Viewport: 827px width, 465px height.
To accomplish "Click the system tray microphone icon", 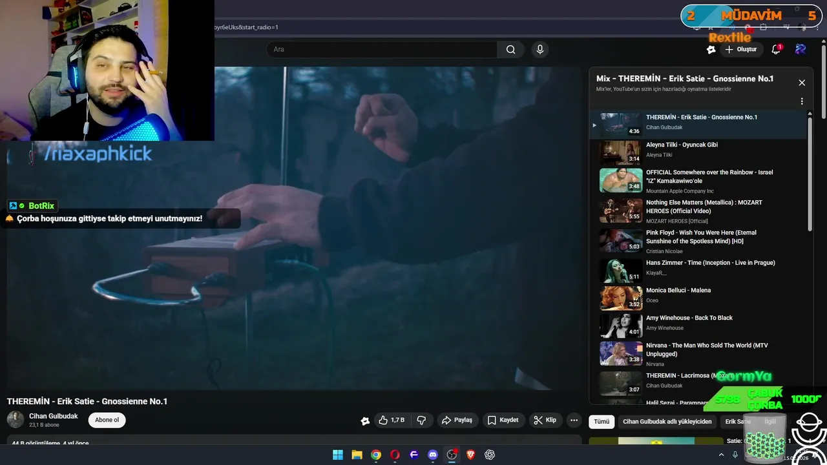I will (x=735, y=455).
